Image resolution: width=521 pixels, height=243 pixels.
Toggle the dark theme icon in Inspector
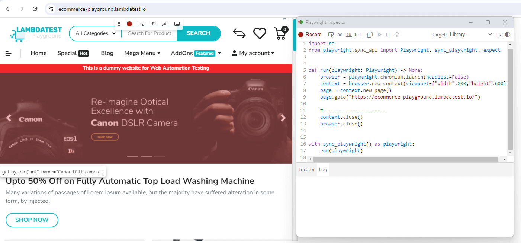508,35
